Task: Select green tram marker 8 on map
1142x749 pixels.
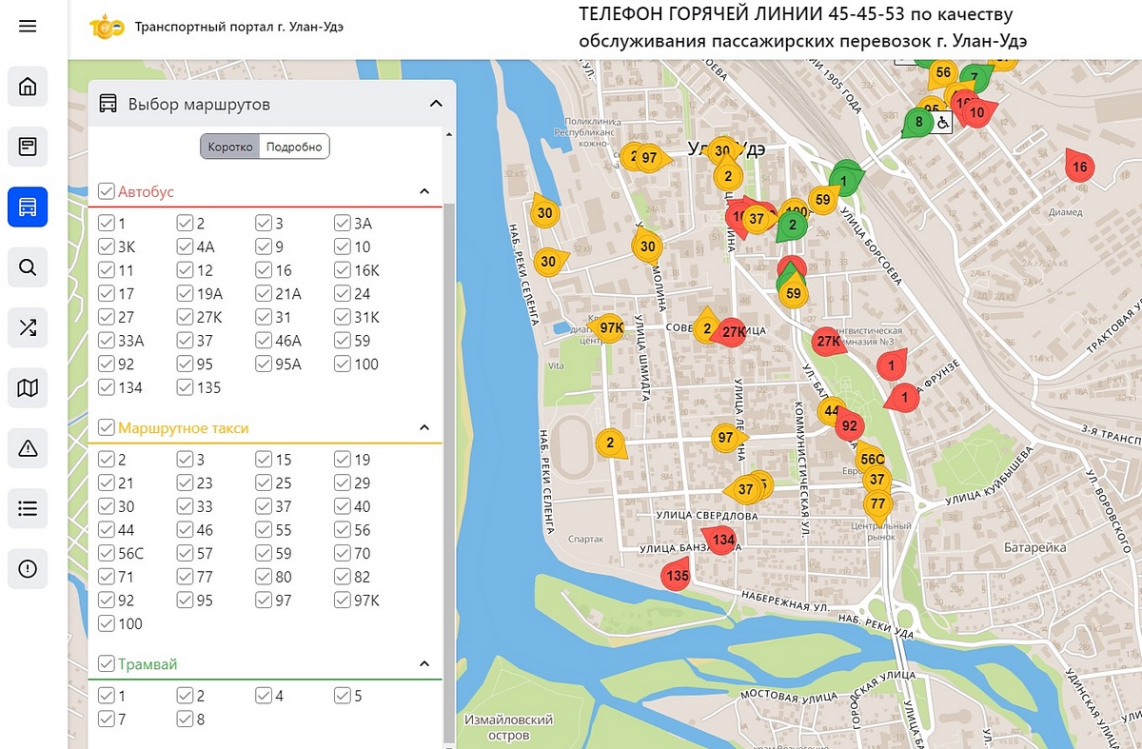Action: [x=917, y=122]
